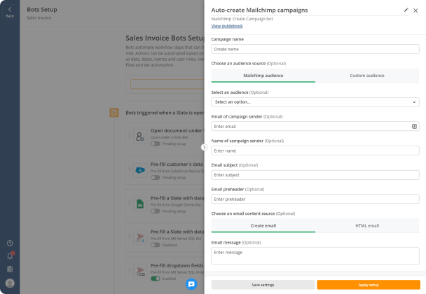Toggle the Open document under a role bot

[x=156, y=144]
